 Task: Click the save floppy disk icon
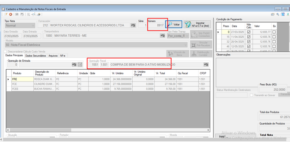[x=17, y=14]
